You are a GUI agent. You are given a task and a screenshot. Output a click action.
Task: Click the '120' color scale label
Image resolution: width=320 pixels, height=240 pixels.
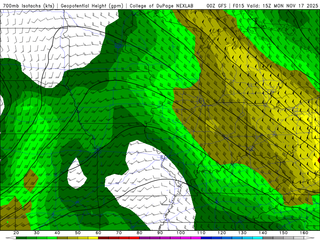222,233
